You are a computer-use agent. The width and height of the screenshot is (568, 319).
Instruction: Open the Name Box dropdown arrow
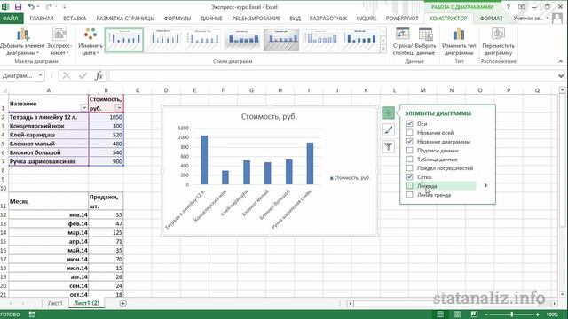click(40, 75)
